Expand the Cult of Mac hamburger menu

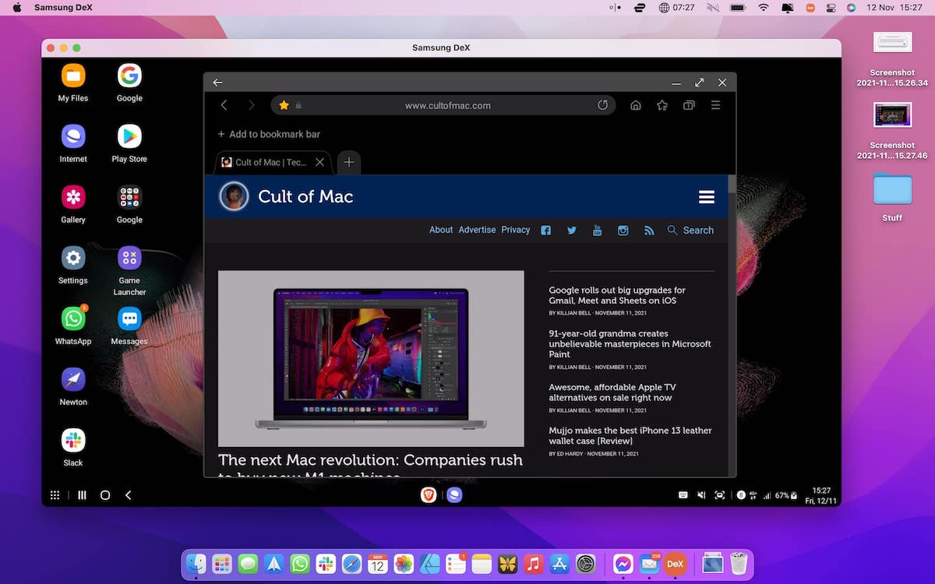707,197
